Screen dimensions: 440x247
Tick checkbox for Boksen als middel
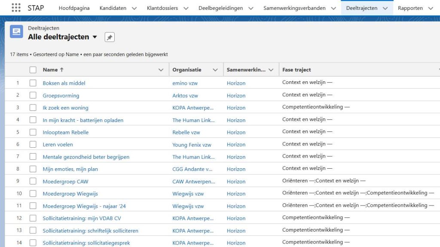[33, 83]
